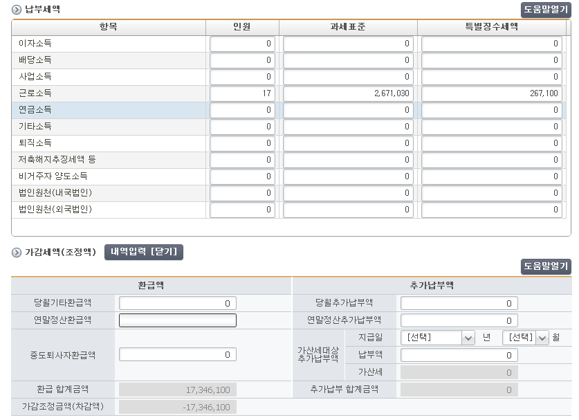Click the 당월기타환급액 input field

tap(178, 303)
